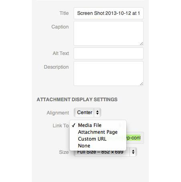181x182 pixels.
Task: Click the Alt Text input field
Action: point(109,53)
